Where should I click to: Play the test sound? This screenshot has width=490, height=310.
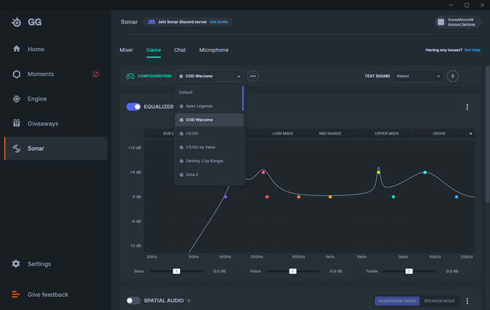tap(453, 76)
